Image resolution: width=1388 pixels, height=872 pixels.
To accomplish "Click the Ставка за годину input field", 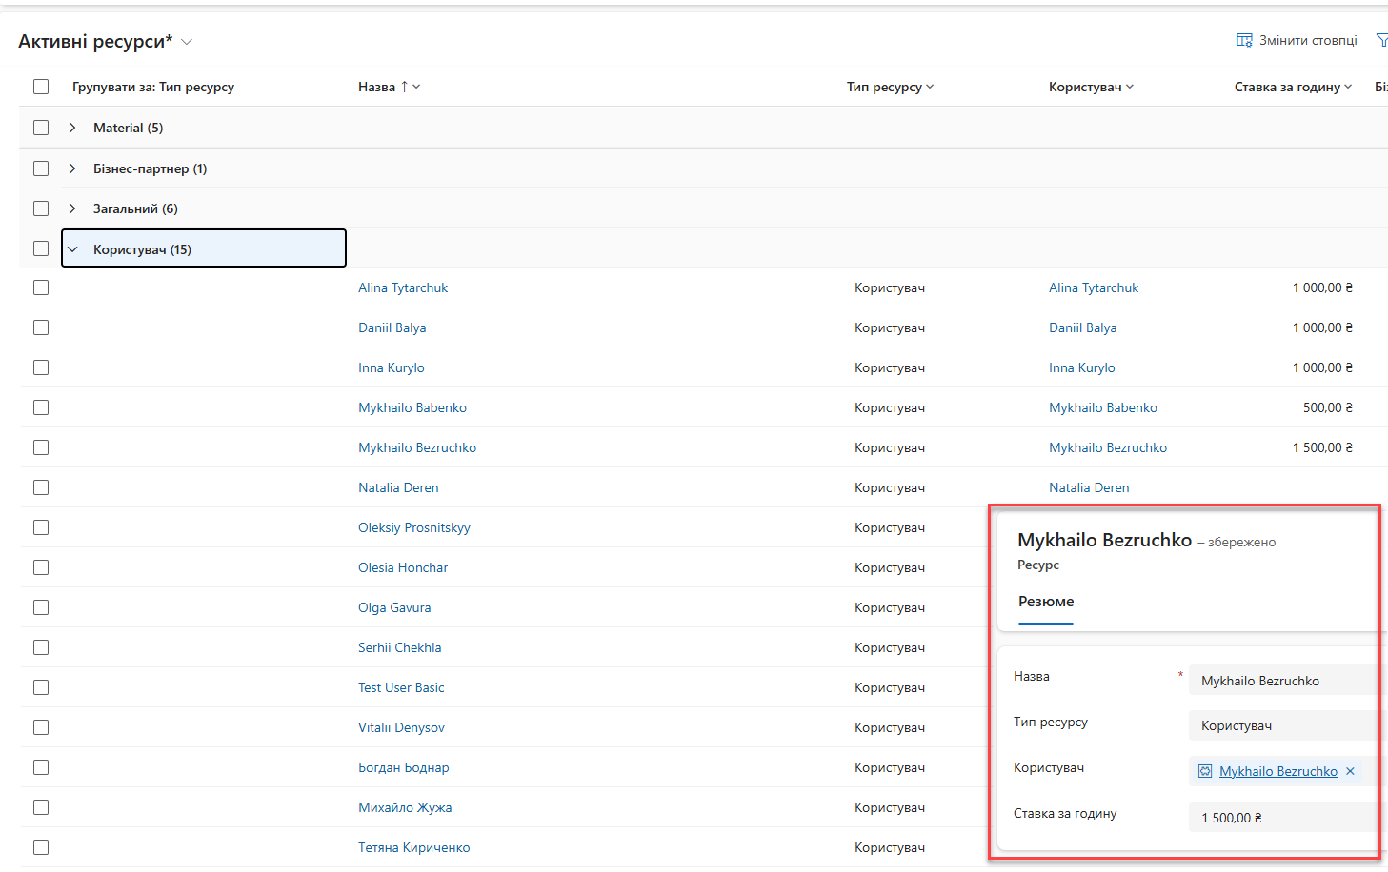I will point(1283,817).
